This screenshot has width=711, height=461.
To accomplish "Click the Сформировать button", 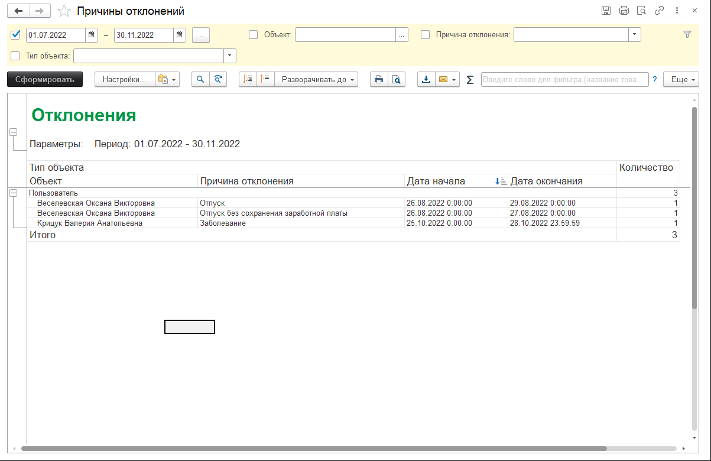I will (45, 80).
